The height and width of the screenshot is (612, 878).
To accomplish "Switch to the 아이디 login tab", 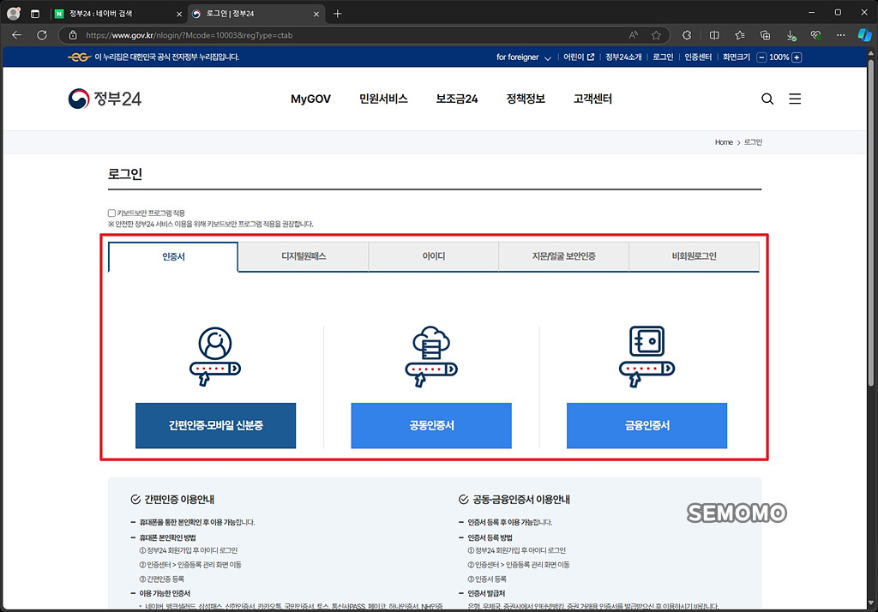I will coord(433,256).
